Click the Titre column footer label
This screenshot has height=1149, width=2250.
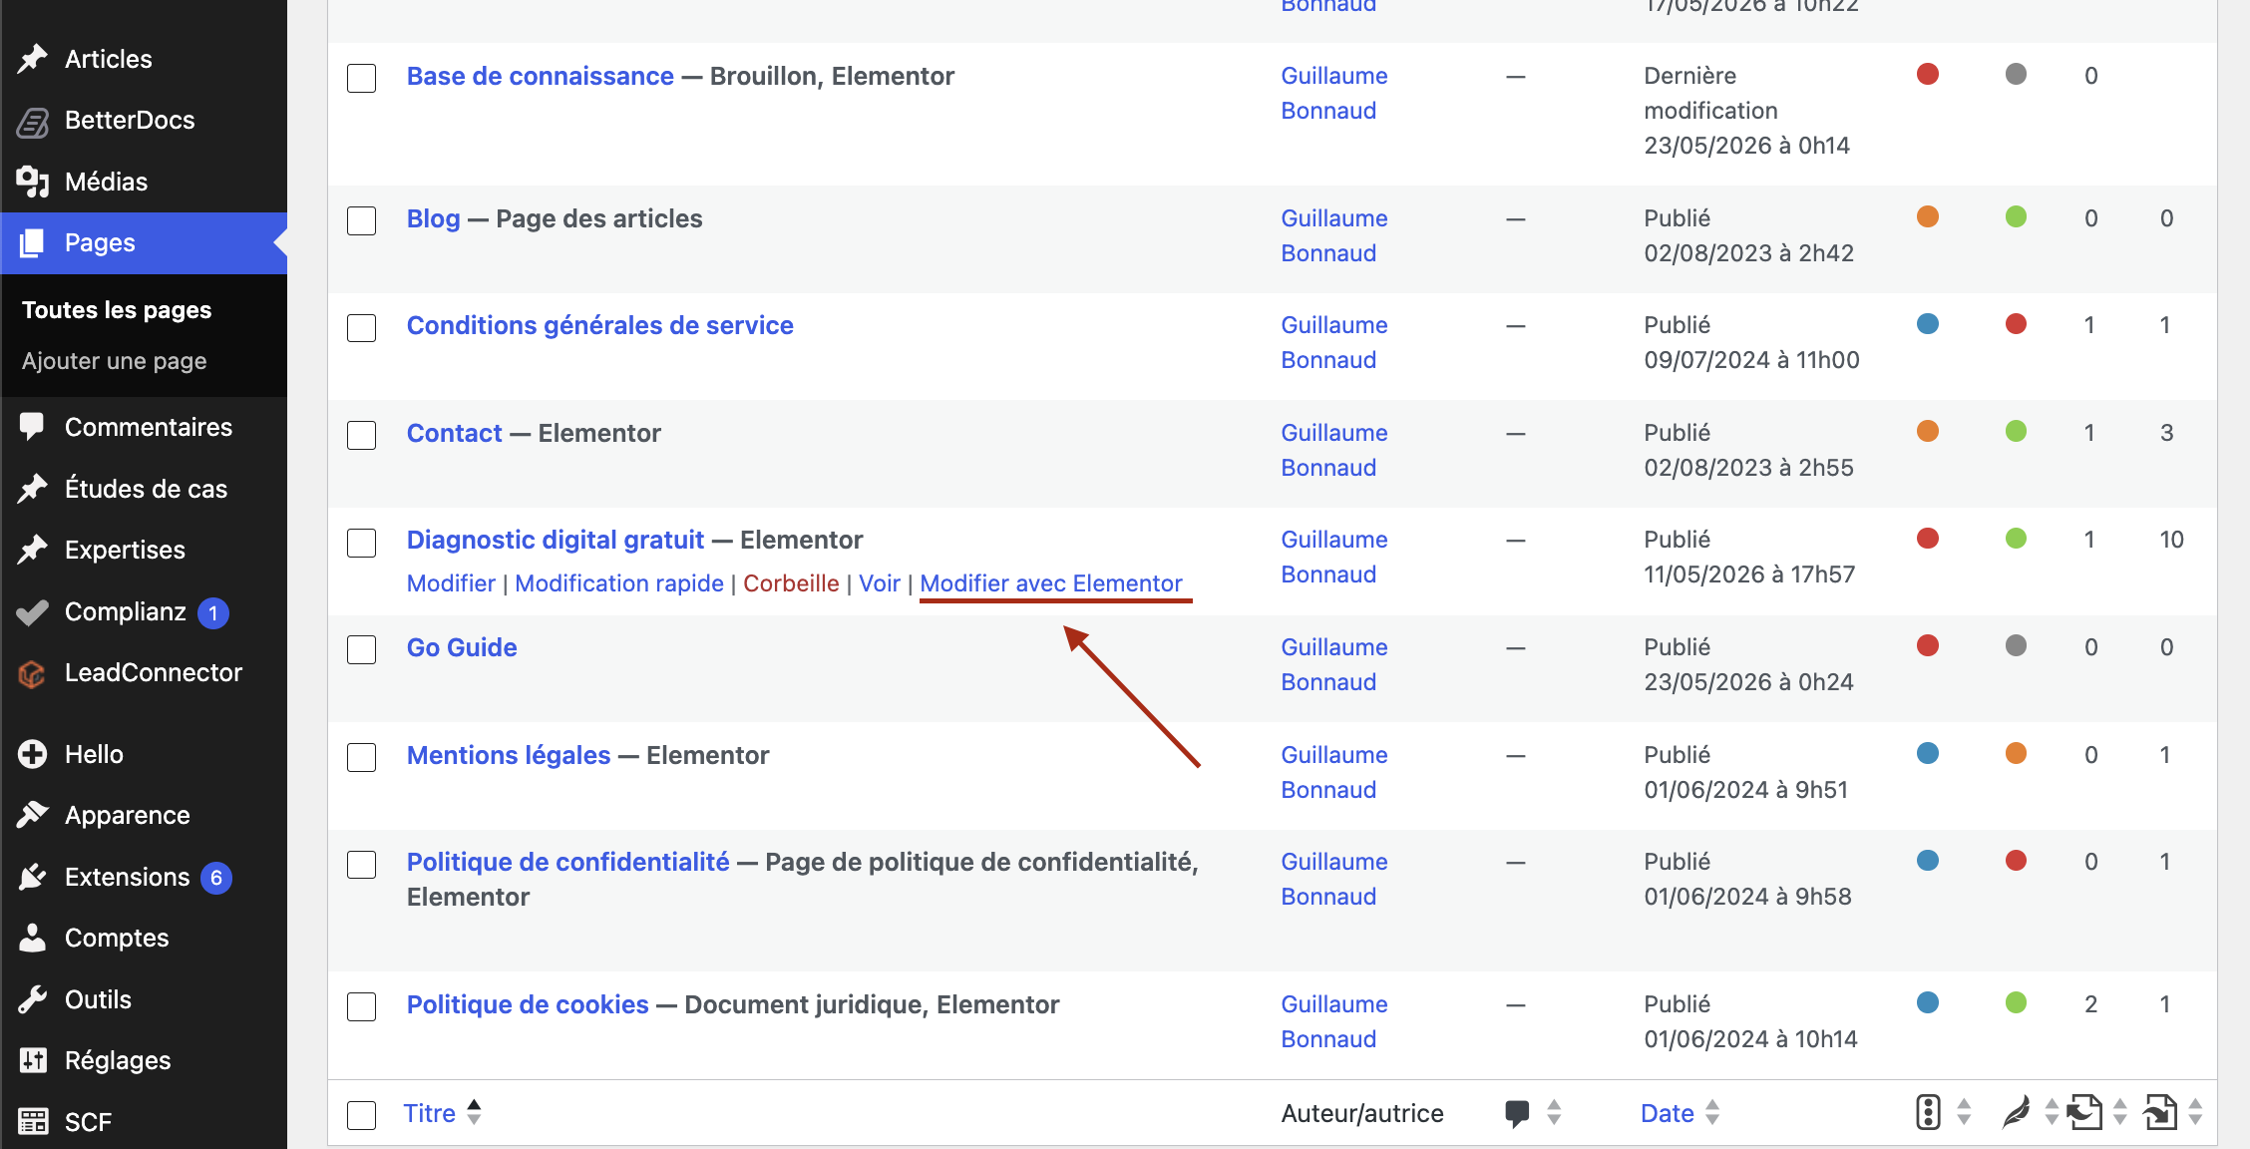[x=429, y=1113]
